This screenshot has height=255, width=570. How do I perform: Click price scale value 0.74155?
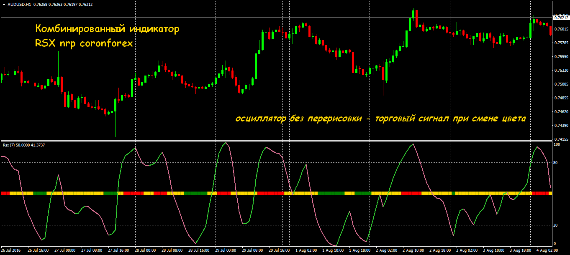561,139
